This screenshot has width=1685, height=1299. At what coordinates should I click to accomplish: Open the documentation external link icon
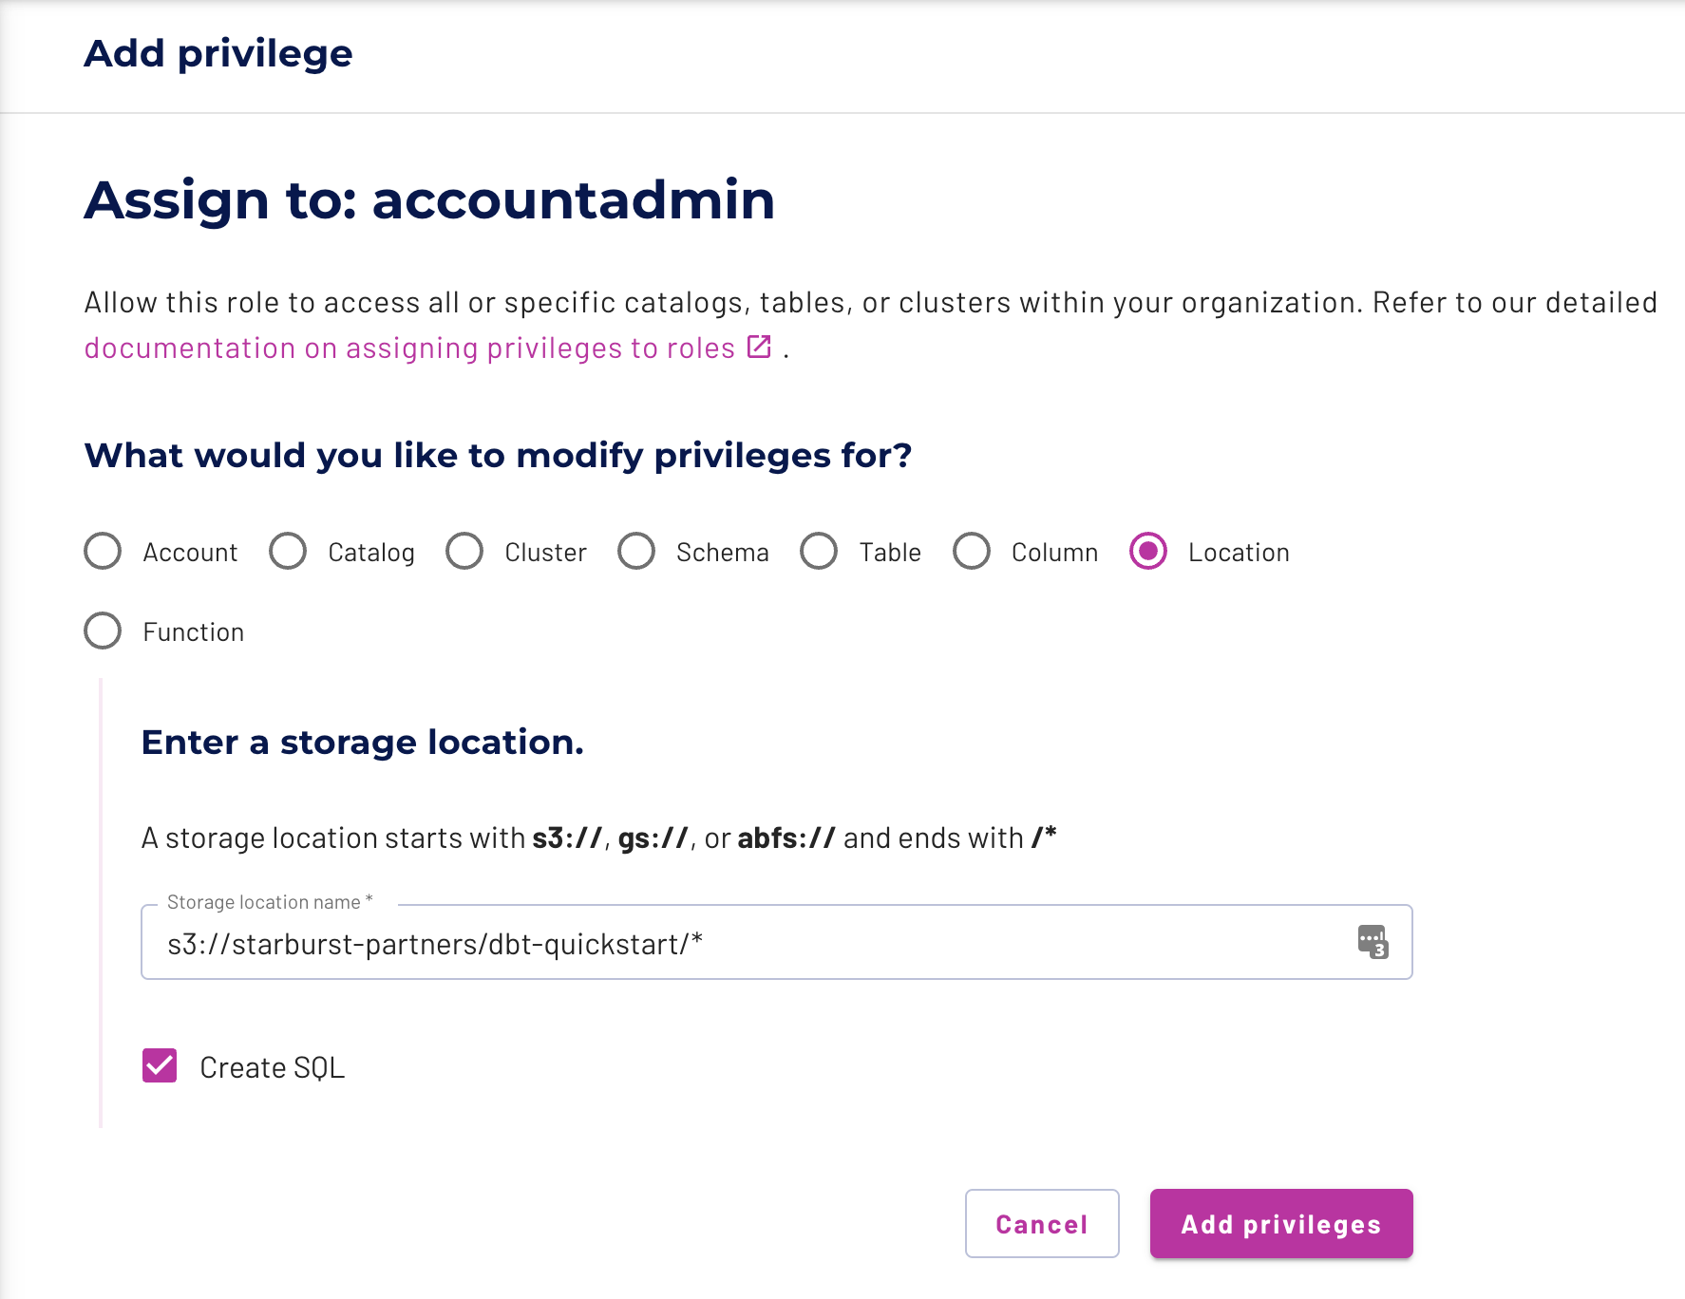[x=757, y=348]
